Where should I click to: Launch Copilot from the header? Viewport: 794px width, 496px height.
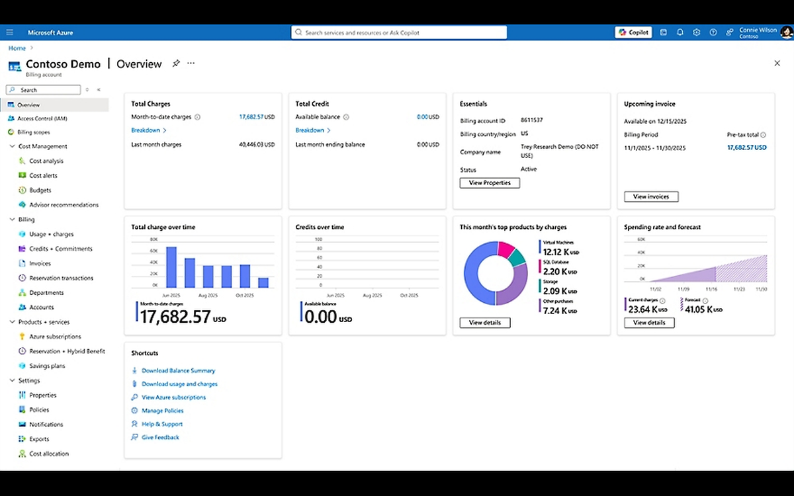(x=633, y=32)
